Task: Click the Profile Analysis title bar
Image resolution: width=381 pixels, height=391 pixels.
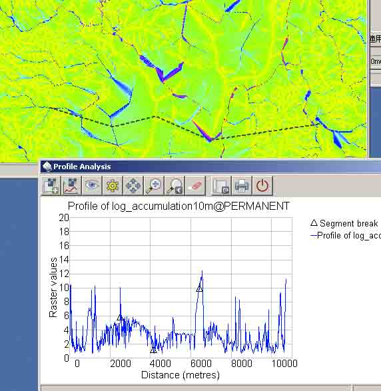Action: point(210,167)
